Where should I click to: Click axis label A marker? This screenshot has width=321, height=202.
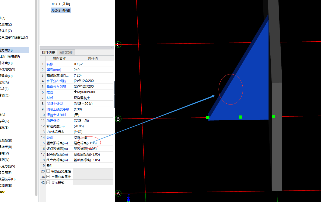click(x=118, y=193)
